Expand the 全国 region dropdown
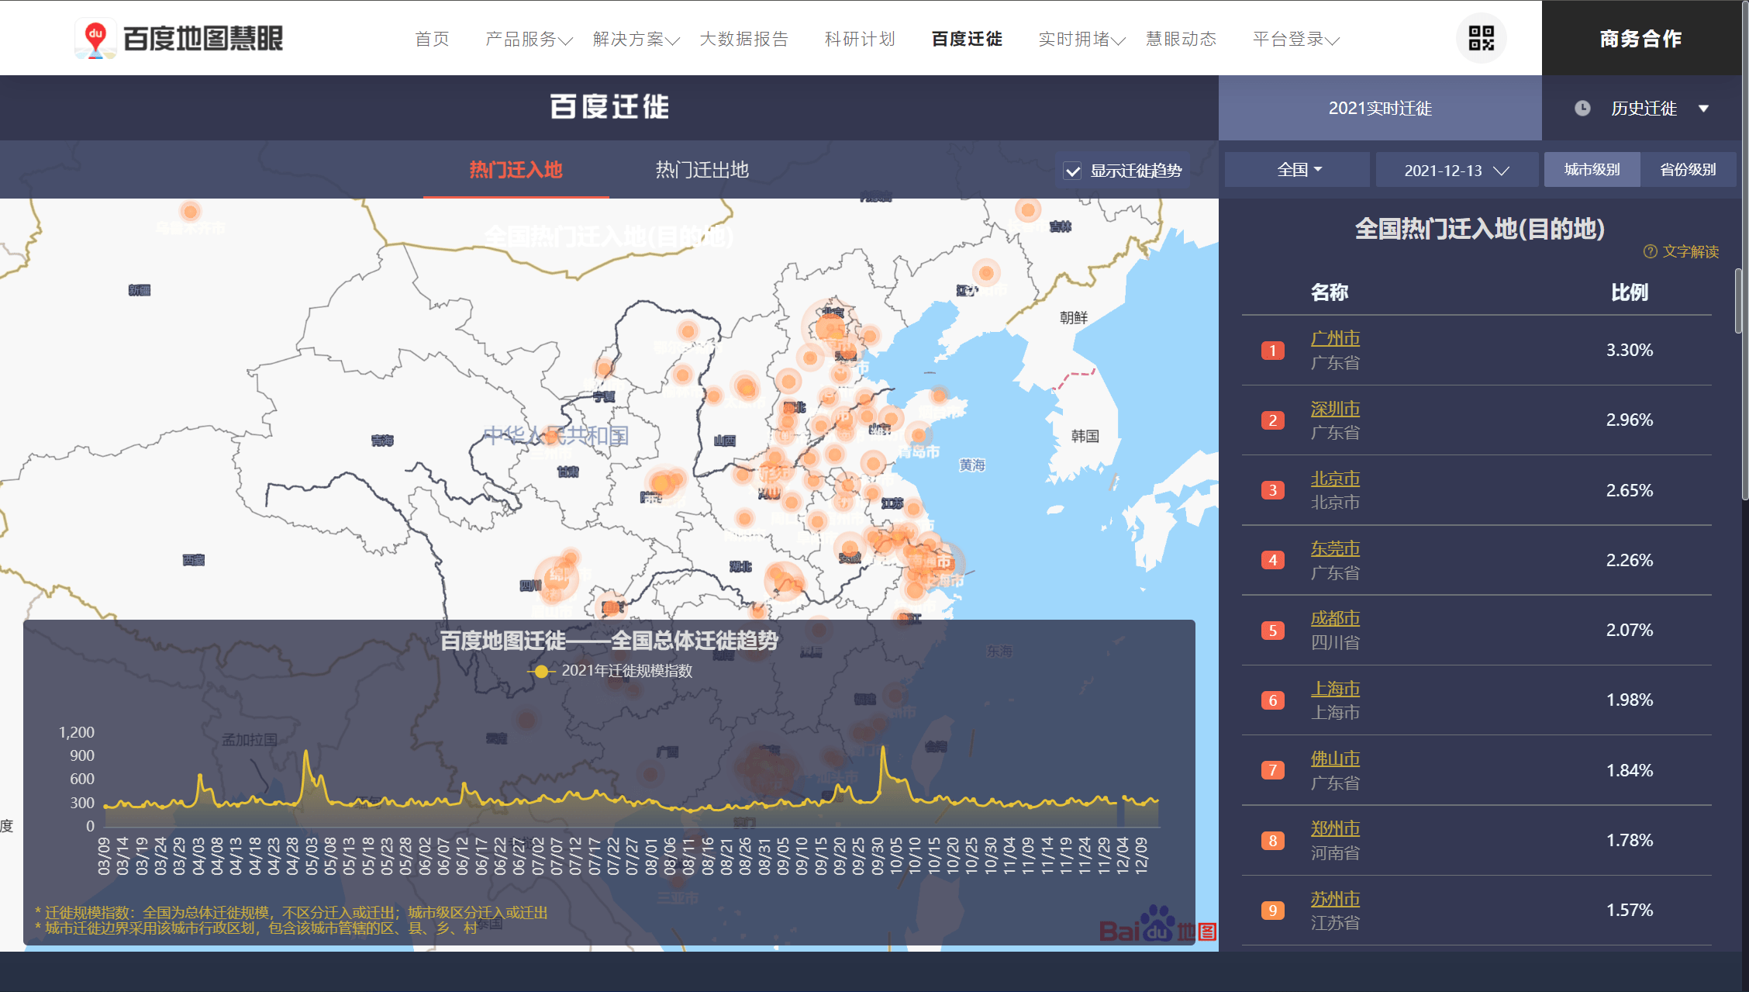 click(x=1297, y=170)
